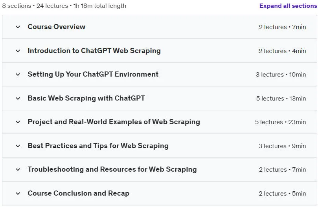The height and width of the screenshot is (207, 318).
Task: Select Troubleshooting and Resources section title
Action: point(112,170)
